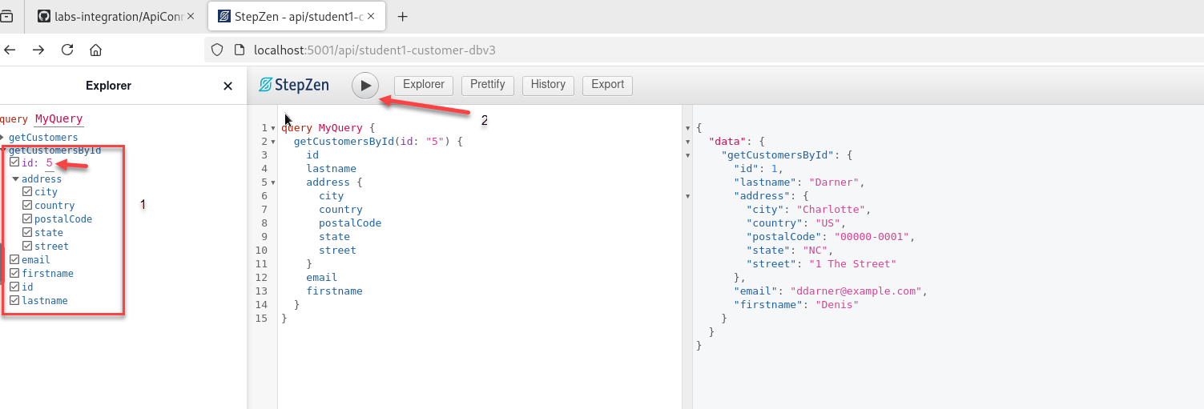Collapse the address node in Explorer

(x=15, y=179)
